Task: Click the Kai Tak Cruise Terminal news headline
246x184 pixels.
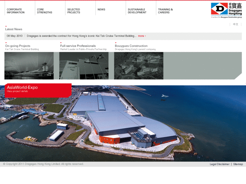Action: coord(82,36)
